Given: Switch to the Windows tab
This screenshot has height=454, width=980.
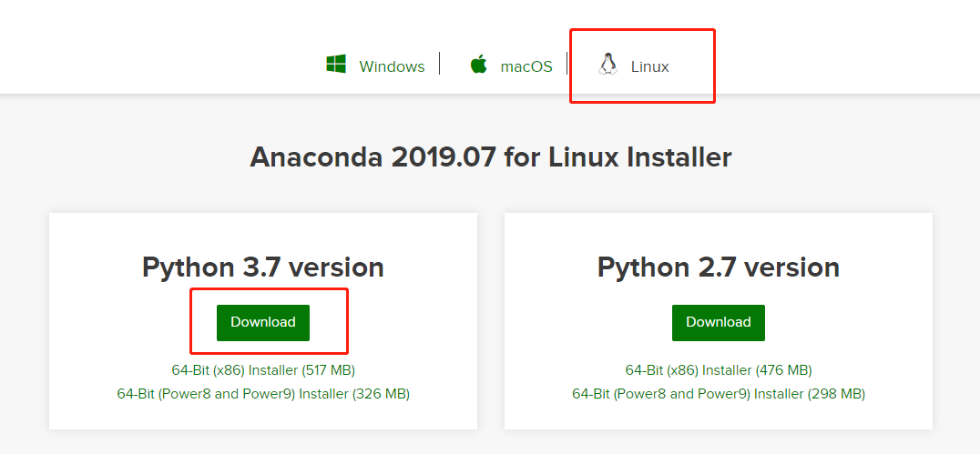Looking at the screenshot, I should click(x=392, y=66).
